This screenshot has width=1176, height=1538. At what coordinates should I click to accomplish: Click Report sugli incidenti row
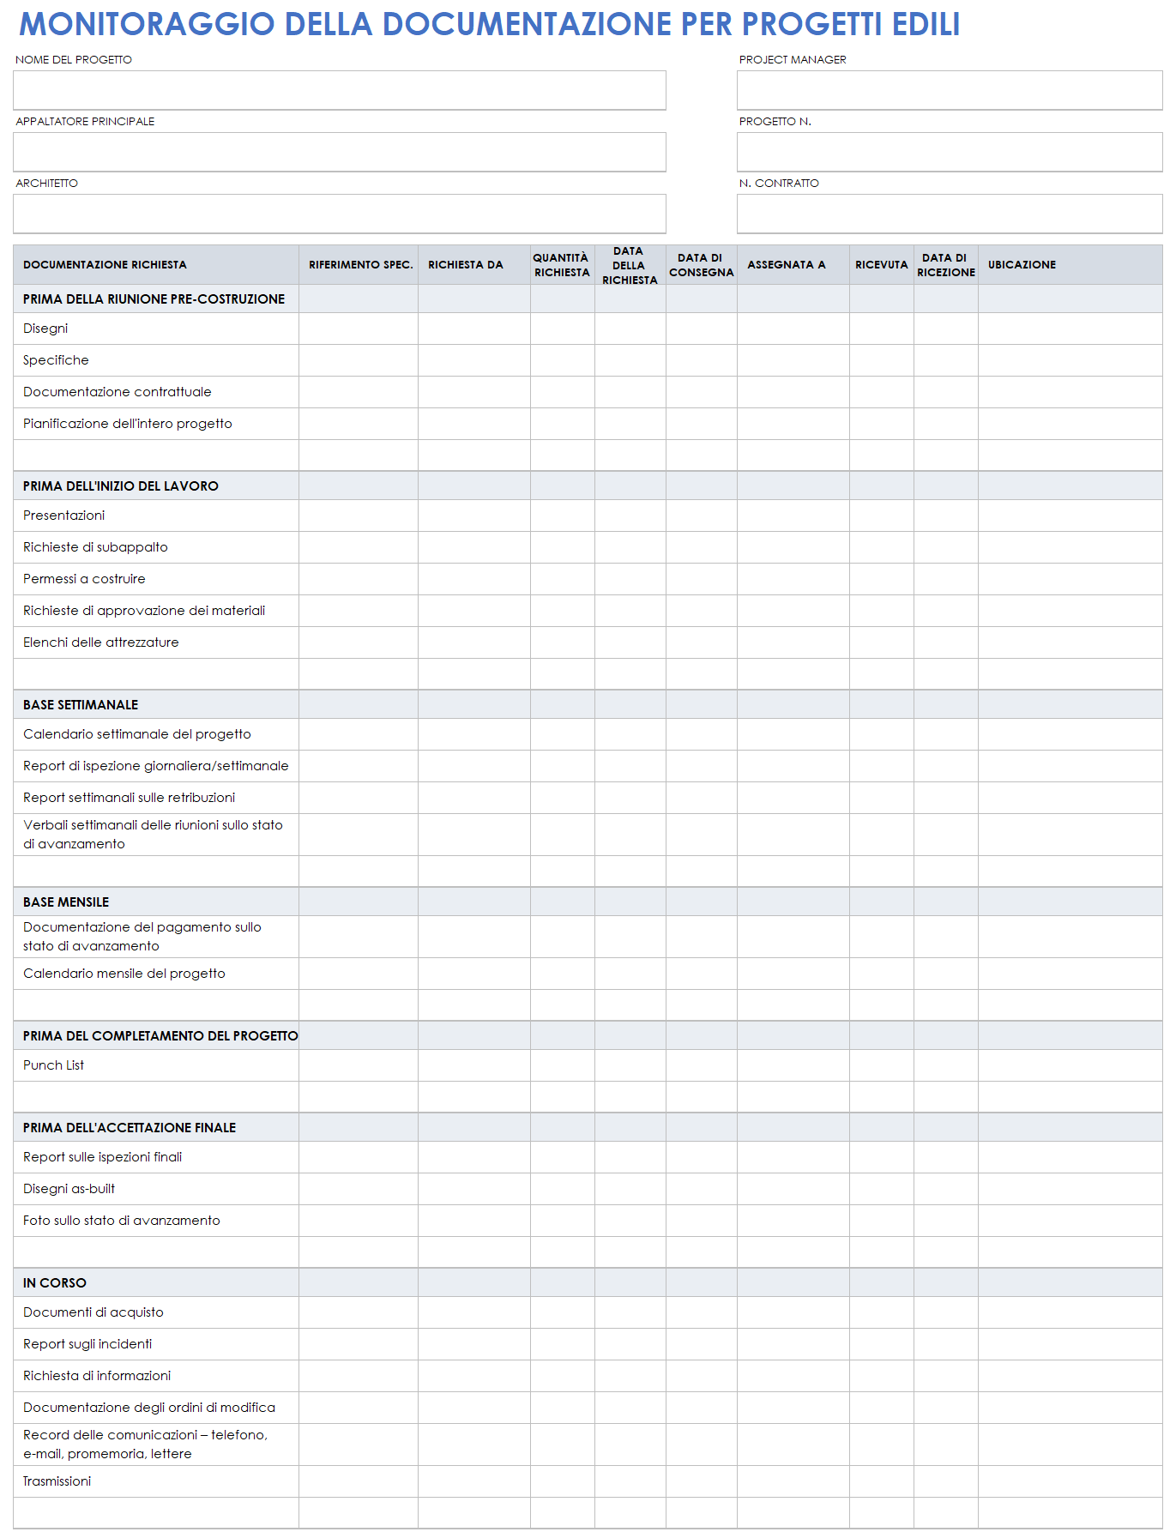pyautogui.click(x=588, y=1344)
